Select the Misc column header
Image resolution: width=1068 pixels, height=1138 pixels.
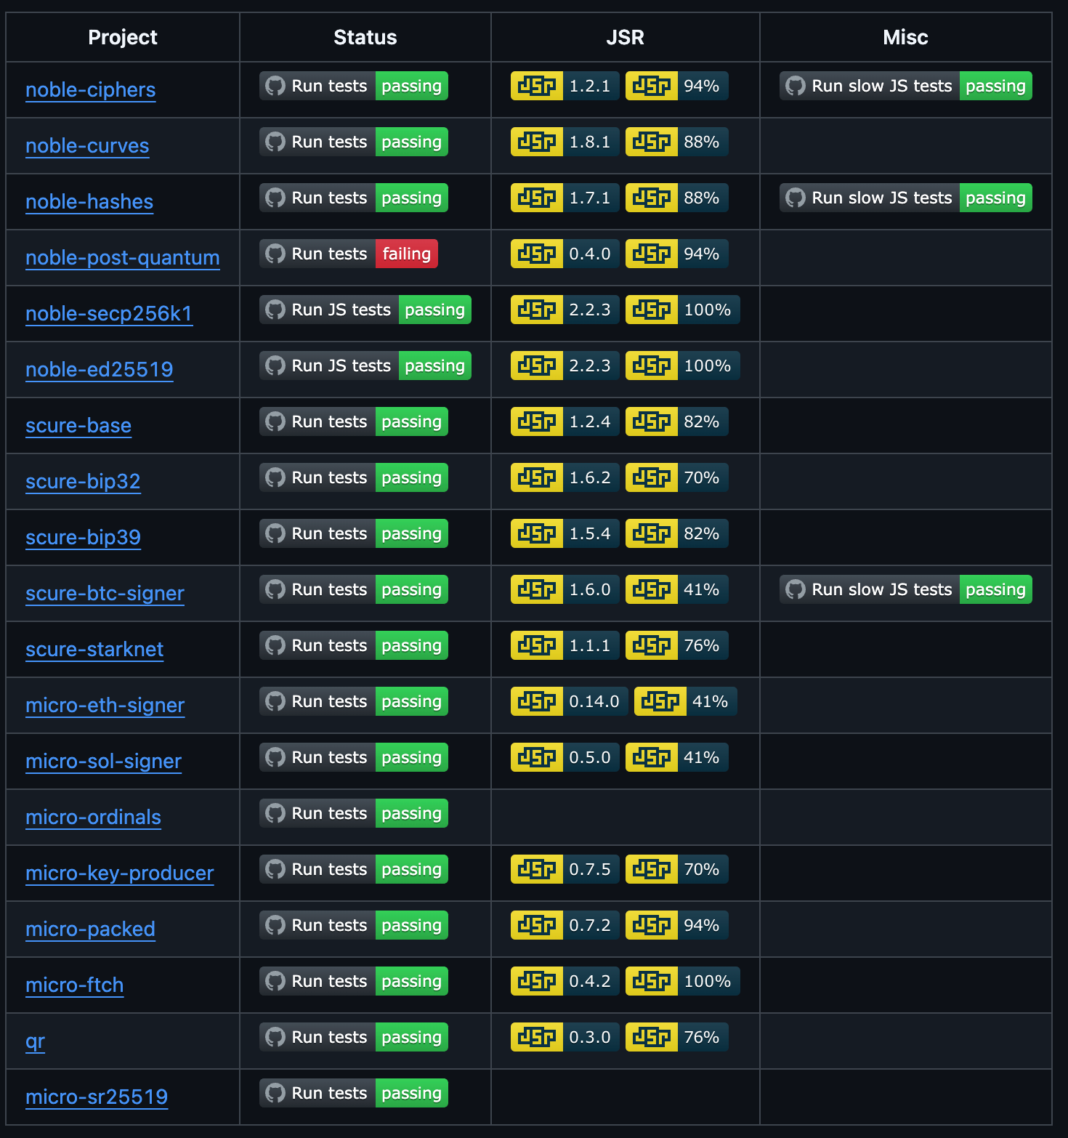click(x=906, y=37)
